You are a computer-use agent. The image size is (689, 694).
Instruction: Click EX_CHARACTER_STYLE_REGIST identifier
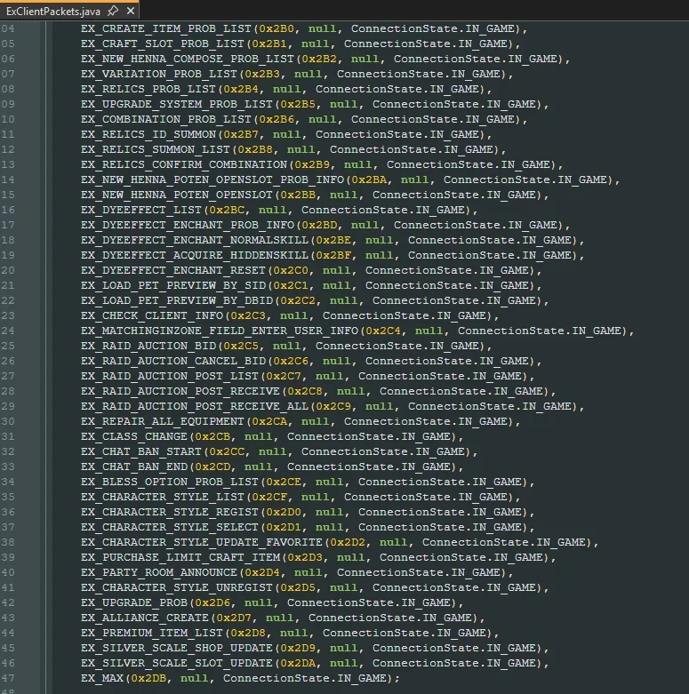pos(170,512)
